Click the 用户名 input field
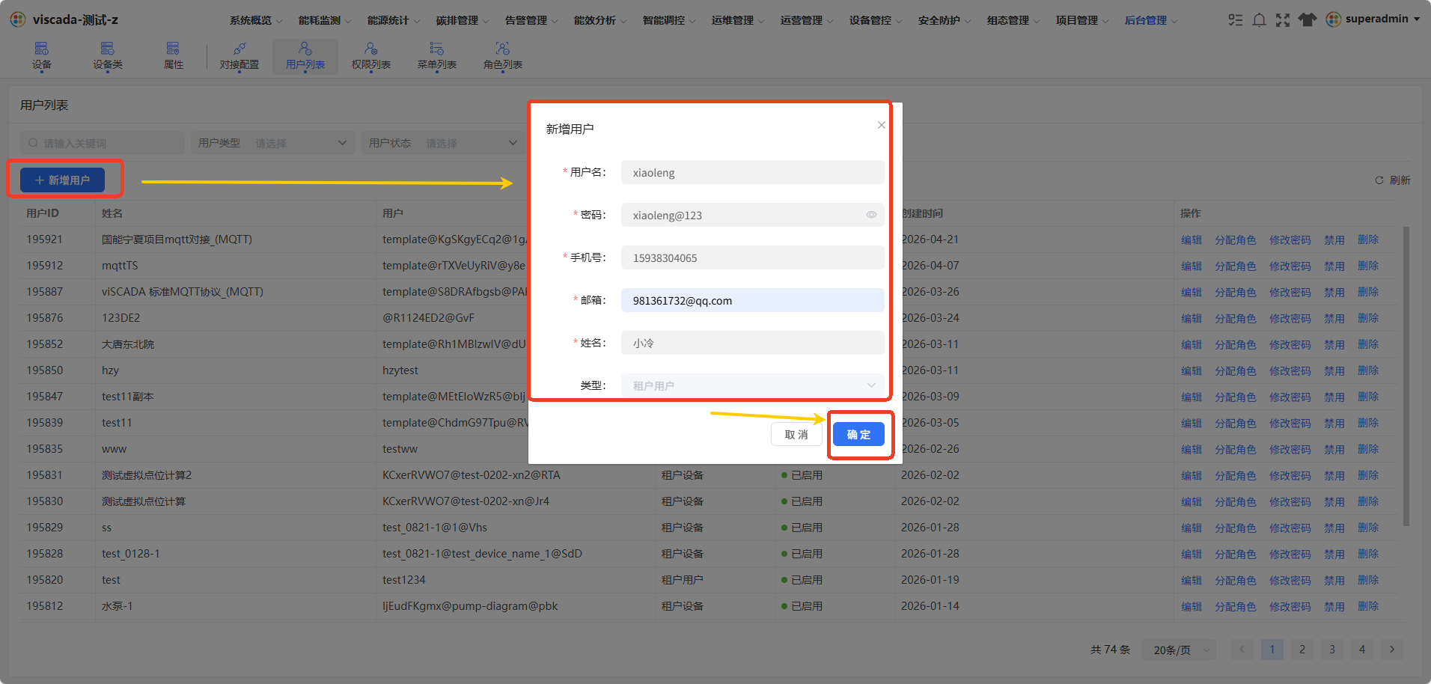This screenshot has width=1431, height=684. 753,172
